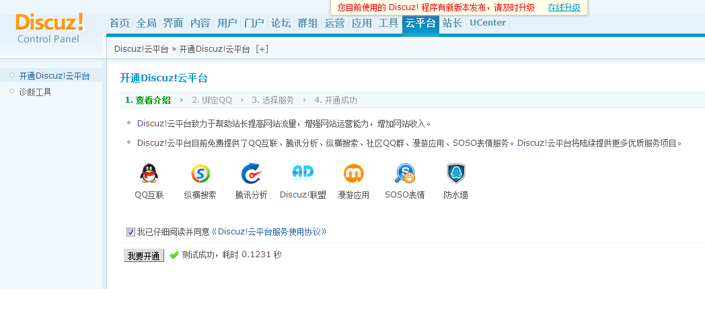Open the 门户 top menu
The width and height of the screenshot is (705, 309).
click(254, 23)
